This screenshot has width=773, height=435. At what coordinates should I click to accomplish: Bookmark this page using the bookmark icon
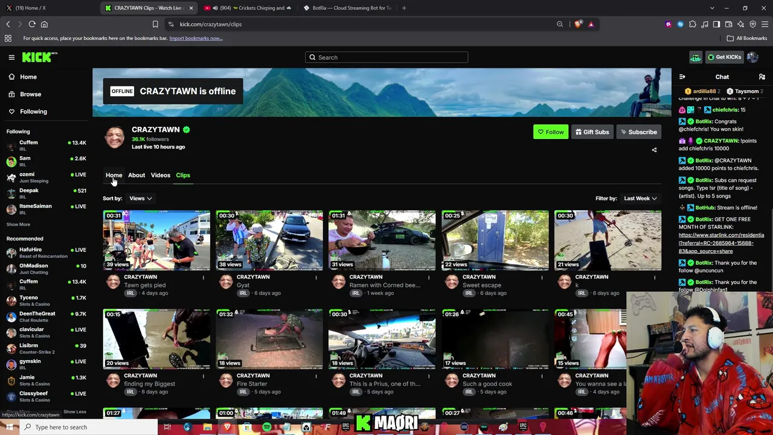click(x=155, y=24)
